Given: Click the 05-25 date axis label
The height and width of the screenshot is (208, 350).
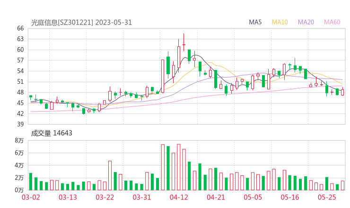Looking at the screenshot, I should coord(327,197).
